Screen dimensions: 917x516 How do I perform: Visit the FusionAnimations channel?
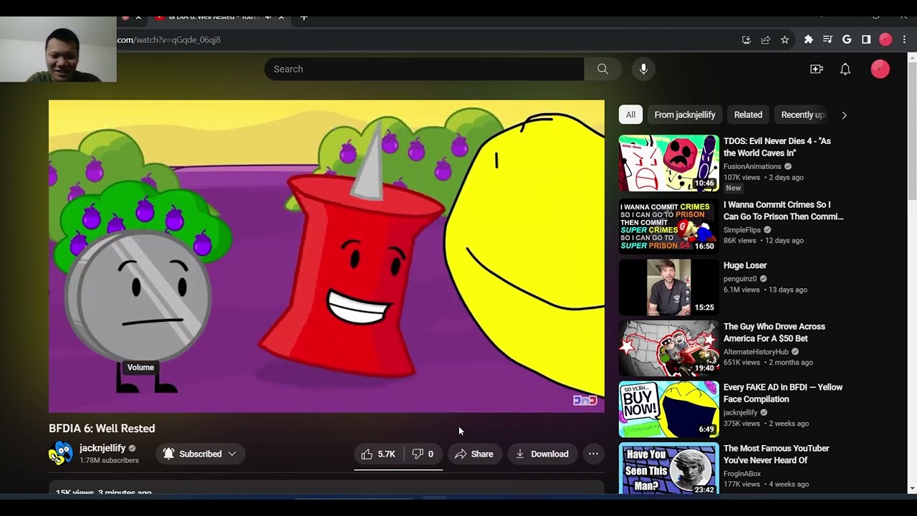point(752,166)
